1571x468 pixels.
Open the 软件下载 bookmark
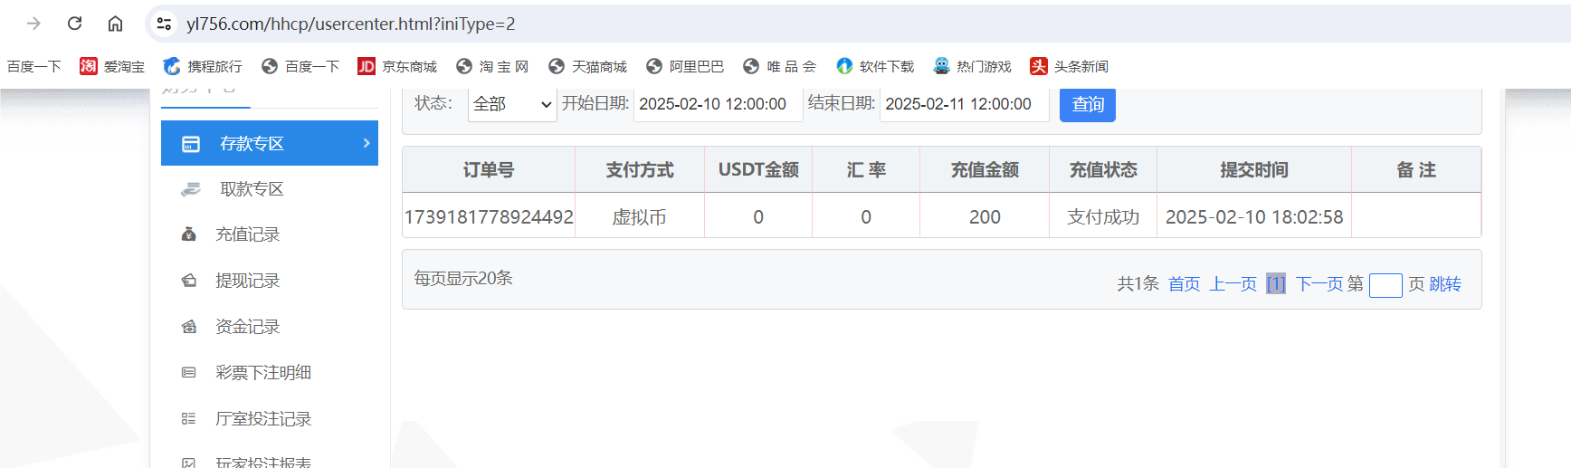(x=875, y=66)
